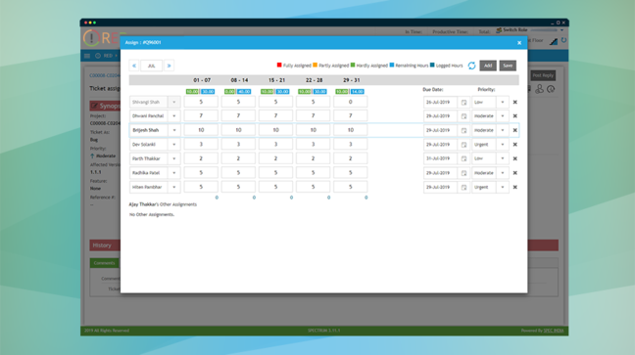Click the clock icon in background window
The height and width of the screenshot is (355, 635).
tap(551, 89)
